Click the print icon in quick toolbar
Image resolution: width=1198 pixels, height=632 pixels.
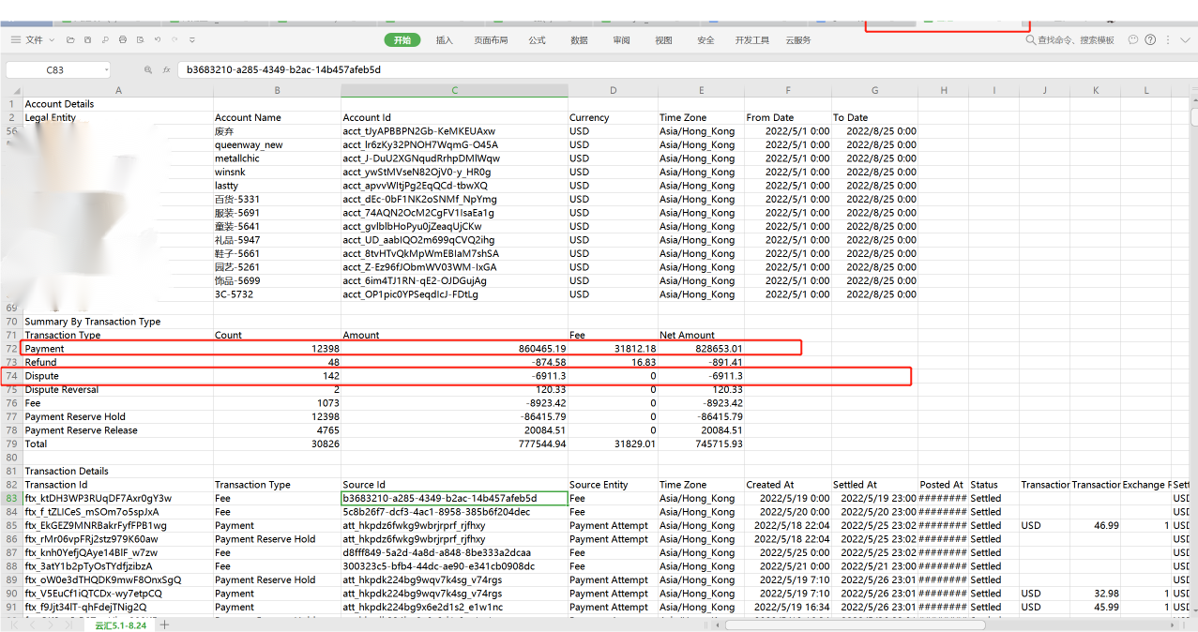point(123,39)
